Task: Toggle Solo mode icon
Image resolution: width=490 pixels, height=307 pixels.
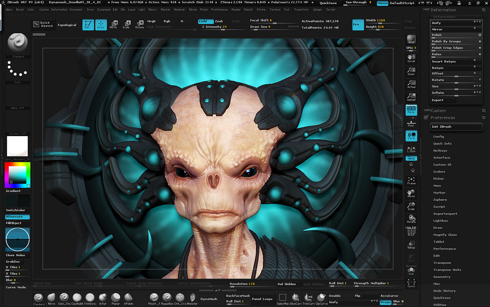Action: pos(411,271)
